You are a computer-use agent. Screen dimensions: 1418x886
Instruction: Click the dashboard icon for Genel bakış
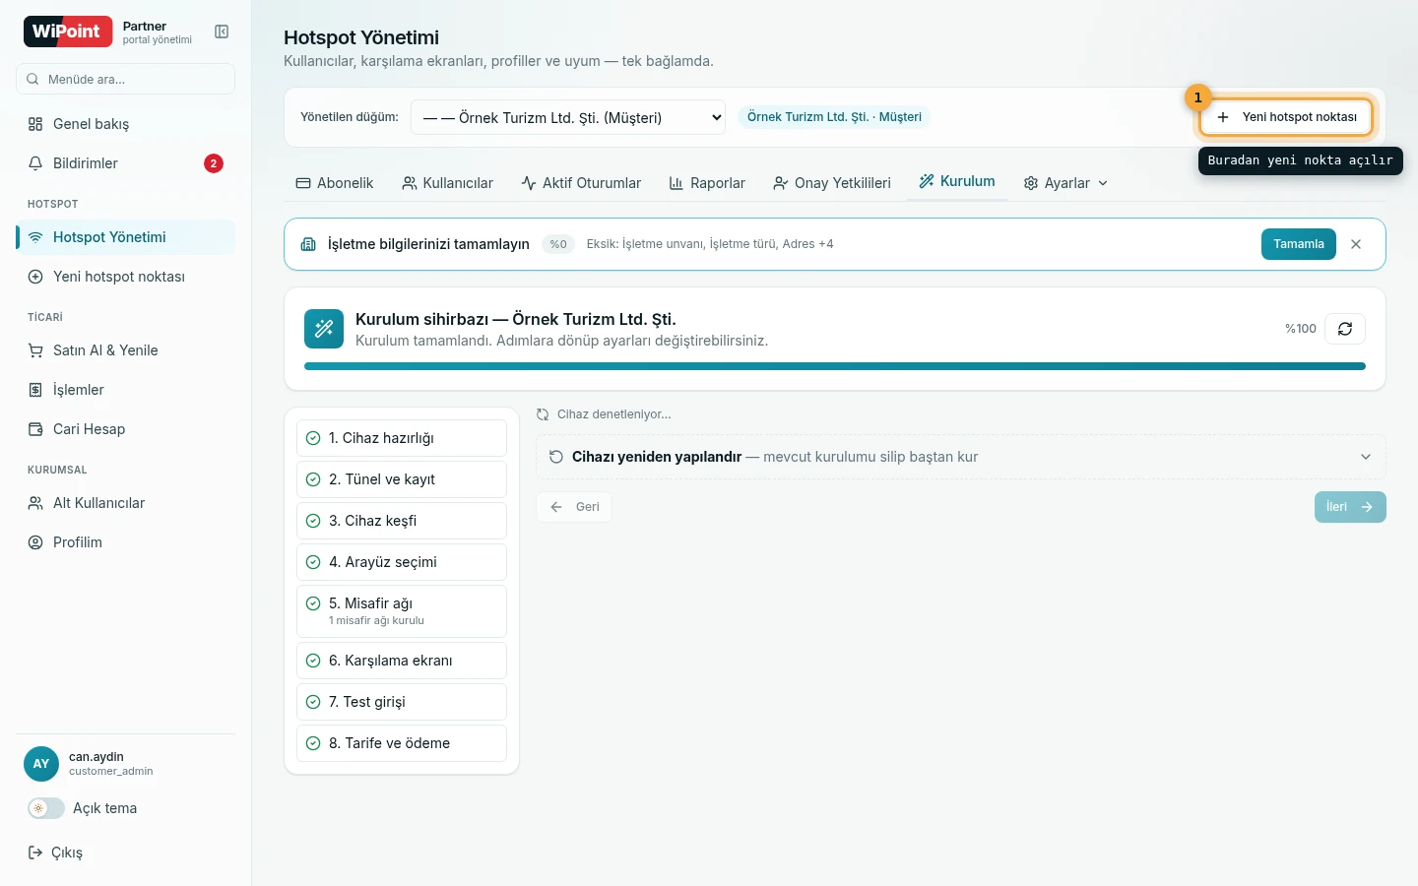click(35, 124)
